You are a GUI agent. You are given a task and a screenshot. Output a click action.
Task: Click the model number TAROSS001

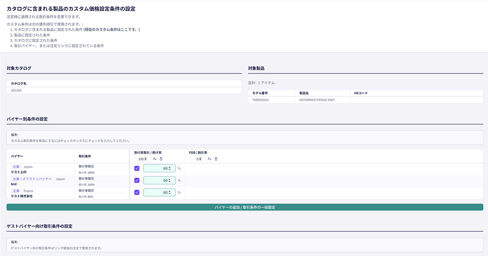[x=261, y=100]
